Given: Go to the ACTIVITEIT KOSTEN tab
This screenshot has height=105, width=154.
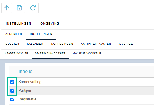Looking at the screenshot, I should point(96,44).
